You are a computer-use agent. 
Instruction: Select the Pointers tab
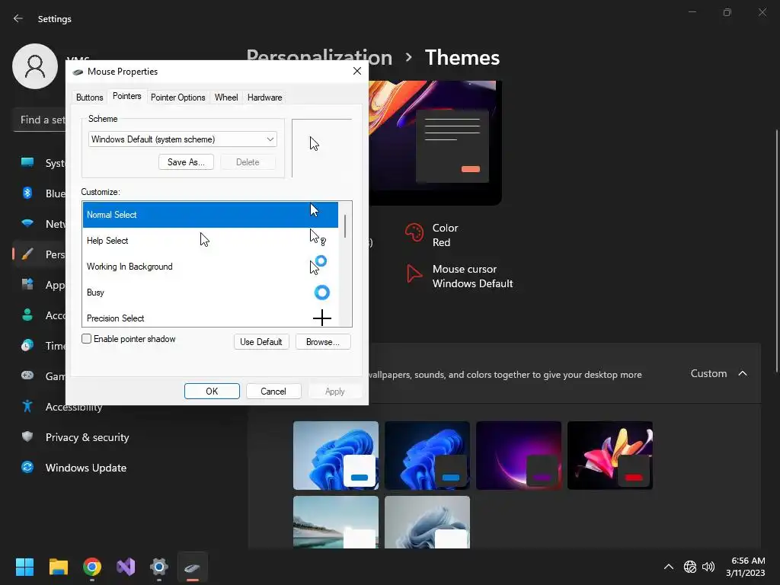(127, 96)
